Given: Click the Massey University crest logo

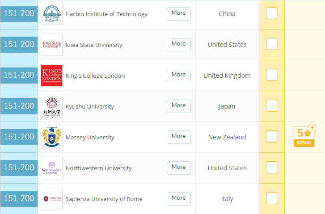Looking at the screenshot, I should click(51, 137).
